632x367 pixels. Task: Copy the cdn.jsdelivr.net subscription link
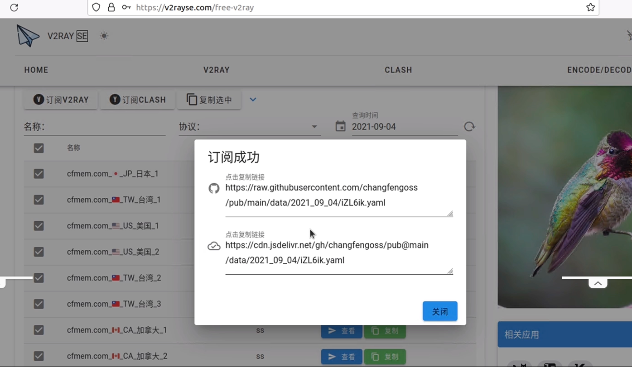pyautogui.click(x=339, y=253)
